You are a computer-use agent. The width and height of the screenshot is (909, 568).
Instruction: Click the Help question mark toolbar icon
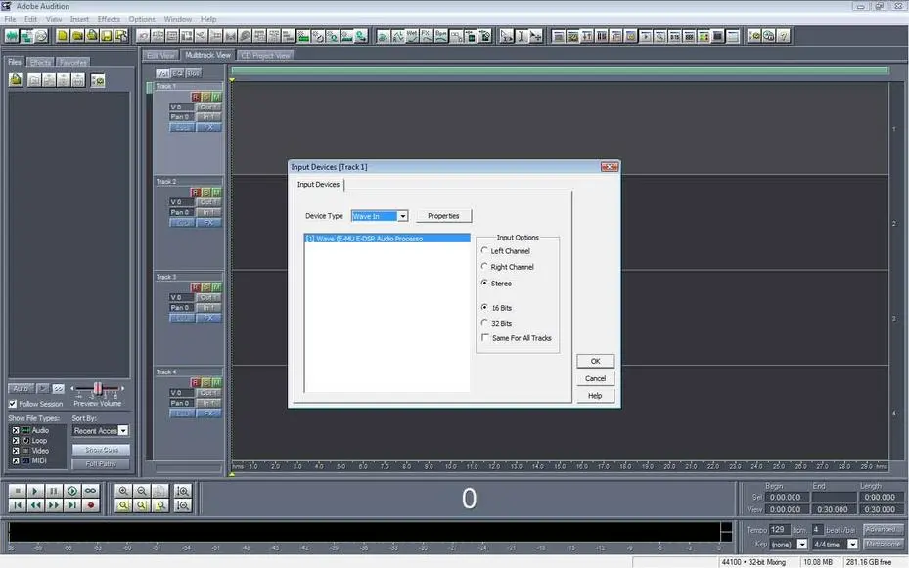coord(783,36)
